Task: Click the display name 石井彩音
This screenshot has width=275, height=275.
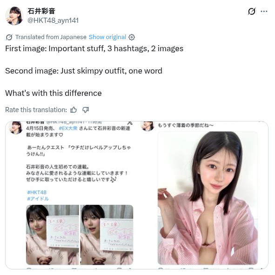Action: (x=41, y=11)
